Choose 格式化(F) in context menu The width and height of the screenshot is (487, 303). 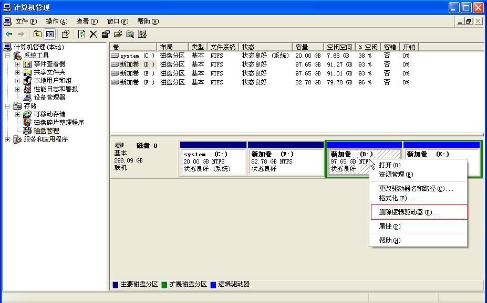(x=419, y=198)
